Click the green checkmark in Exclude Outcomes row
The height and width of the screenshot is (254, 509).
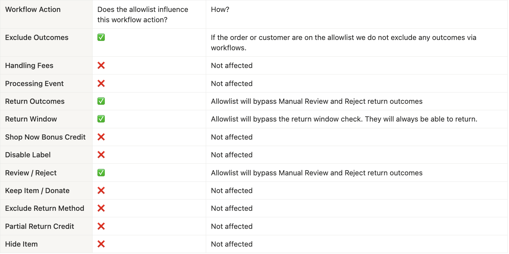coord(101,37)
